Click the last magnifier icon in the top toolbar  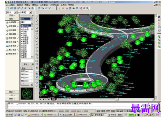pyautogui.click(x=88, y=8)
